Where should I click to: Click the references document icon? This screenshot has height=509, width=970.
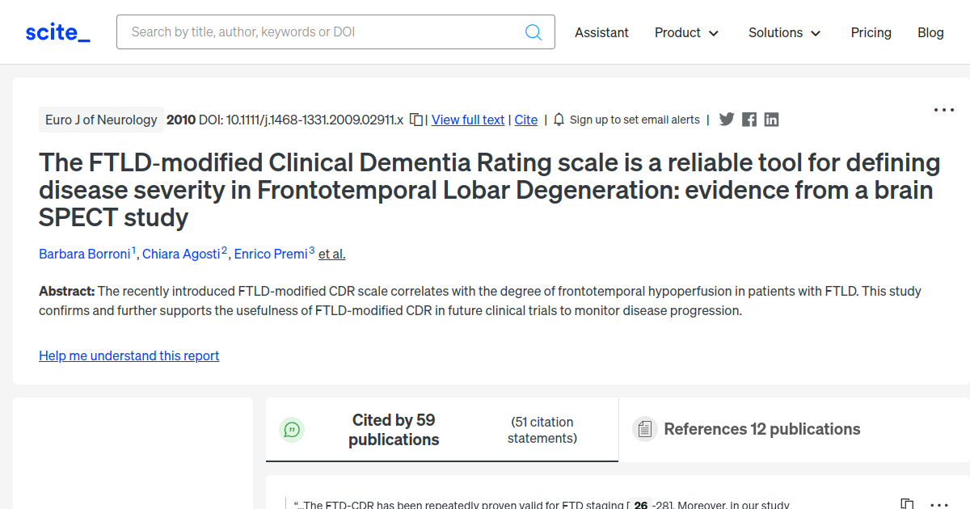coord(644,429)
